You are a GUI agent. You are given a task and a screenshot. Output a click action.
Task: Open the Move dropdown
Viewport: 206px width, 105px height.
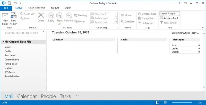(126, 15)
